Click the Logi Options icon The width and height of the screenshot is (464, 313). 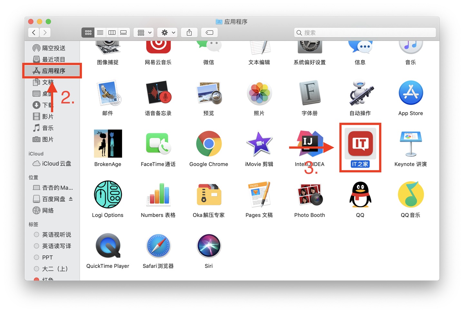pyautogui.click(x=108, y=194)
